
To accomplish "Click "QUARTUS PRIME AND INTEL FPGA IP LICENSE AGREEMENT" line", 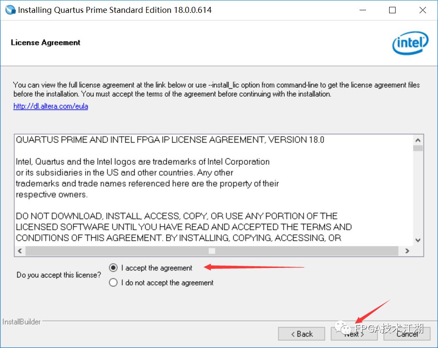I will [170, 140].
